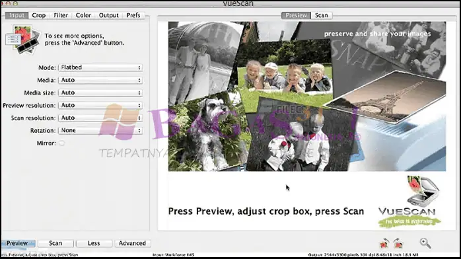Viewport: 461px width, 259px height.
Task: Click the zoom in magnifier icon
Action: [425, 243]
